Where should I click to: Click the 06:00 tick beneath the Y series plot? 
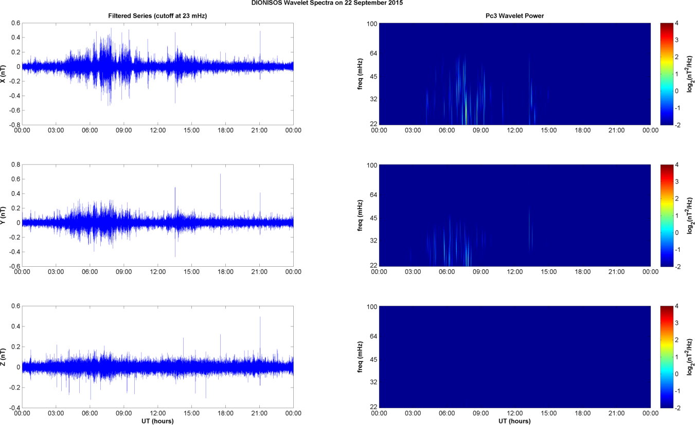[90, 272]
